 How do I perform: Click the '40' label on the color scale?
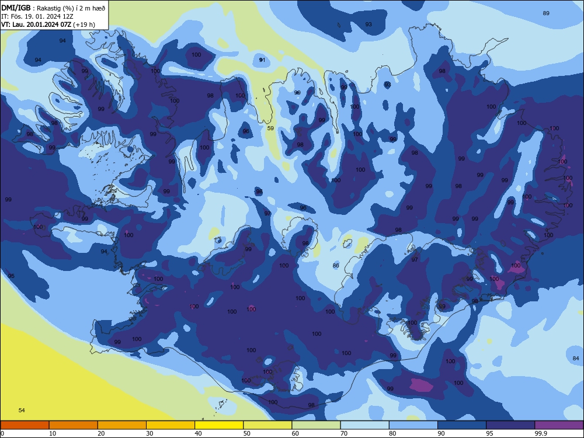(199, 433)
